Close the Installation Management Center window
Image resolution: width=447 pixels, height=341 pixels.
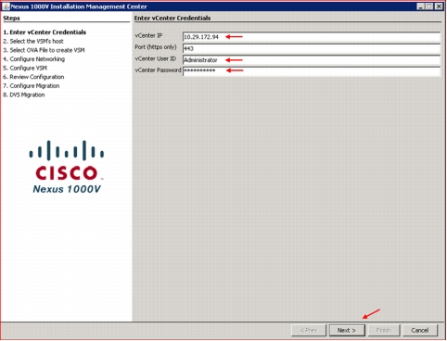point(439,6)
